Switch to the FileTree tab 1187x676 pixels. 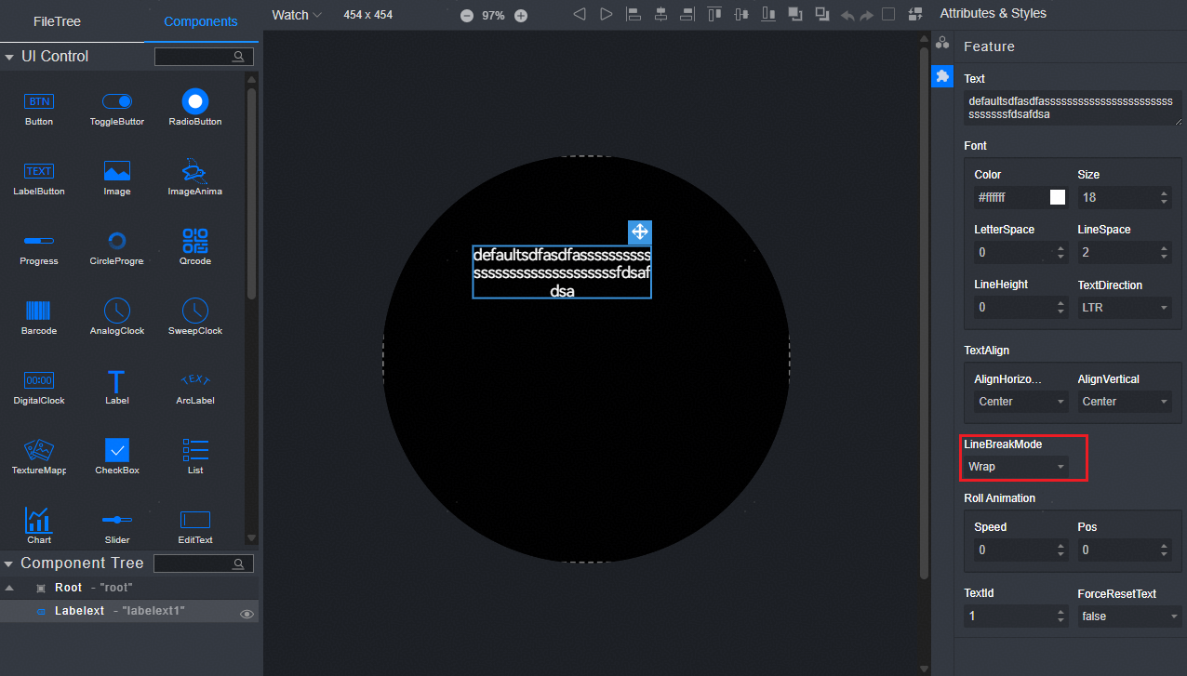coord(59,20)
